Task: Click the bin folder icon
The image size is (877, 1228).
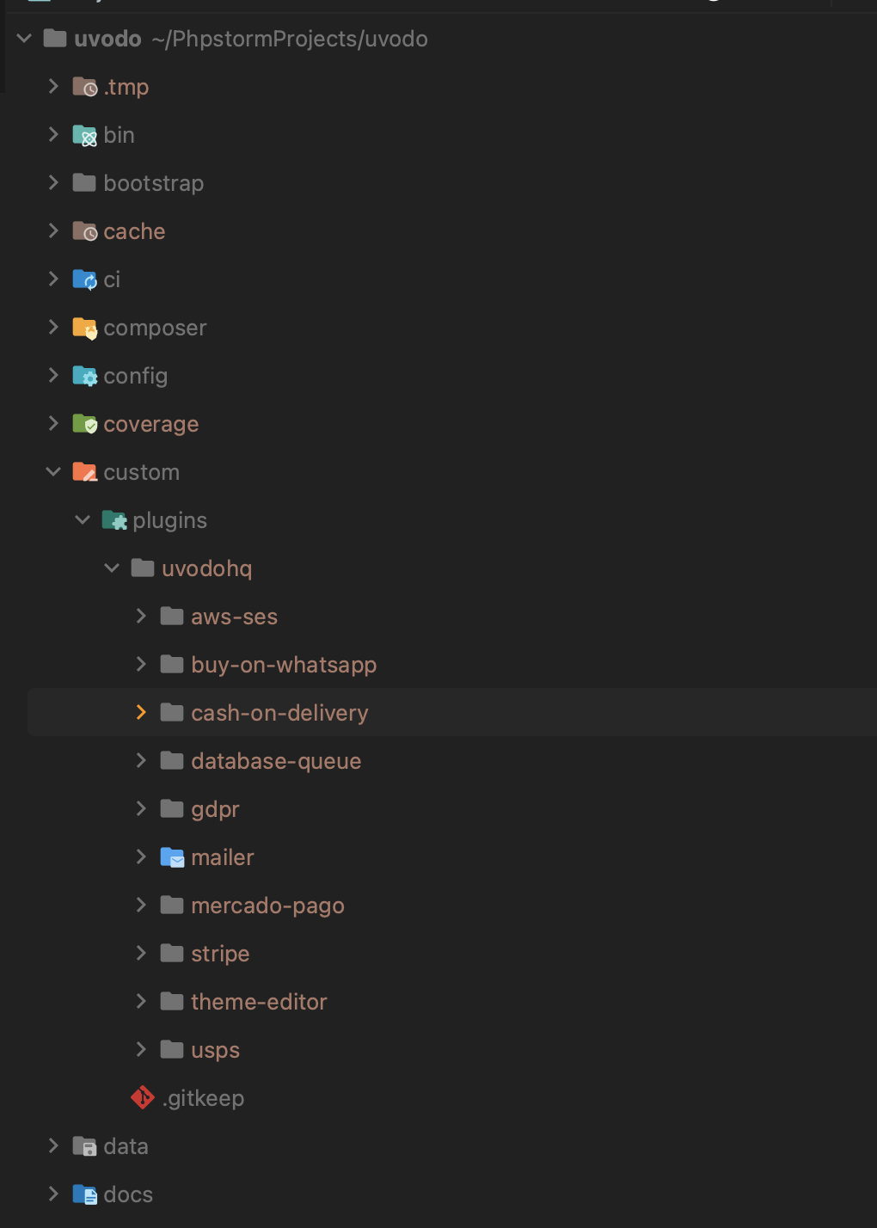Action: 84,135
